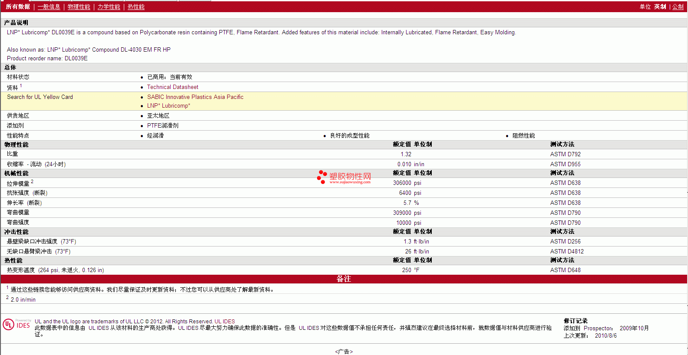Click the 备注 notes banner
The height and width of the screenshot is (355, 688).
coord(344,279)
